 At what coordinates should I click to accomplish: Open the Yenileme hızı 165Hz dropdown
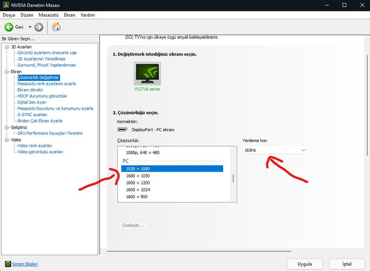point(275,150)
